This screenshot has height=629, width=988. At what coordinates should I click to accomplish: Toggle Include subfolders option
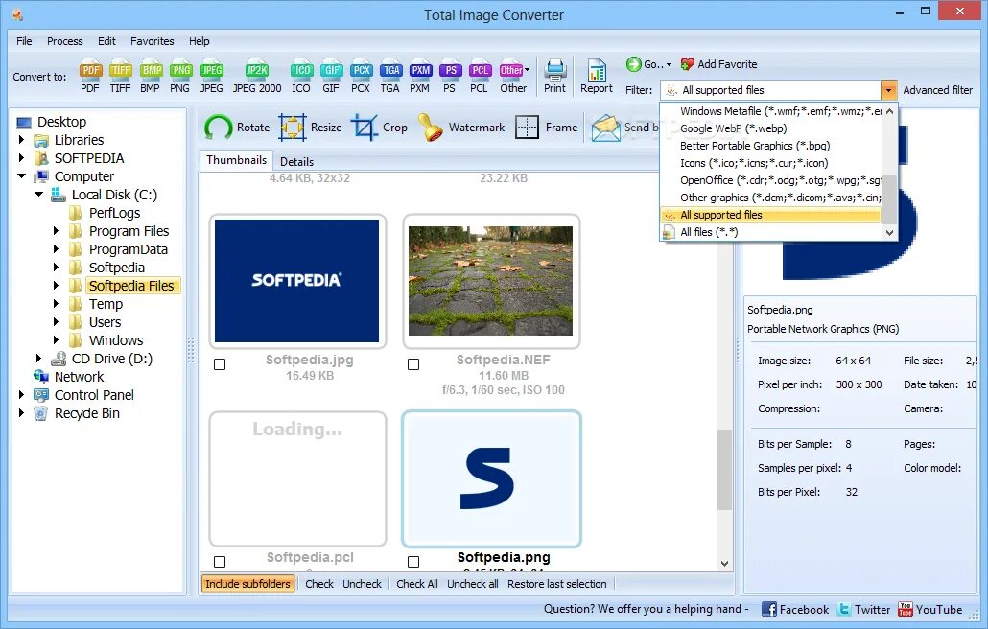pyautogui.click(x=247, y=584)
